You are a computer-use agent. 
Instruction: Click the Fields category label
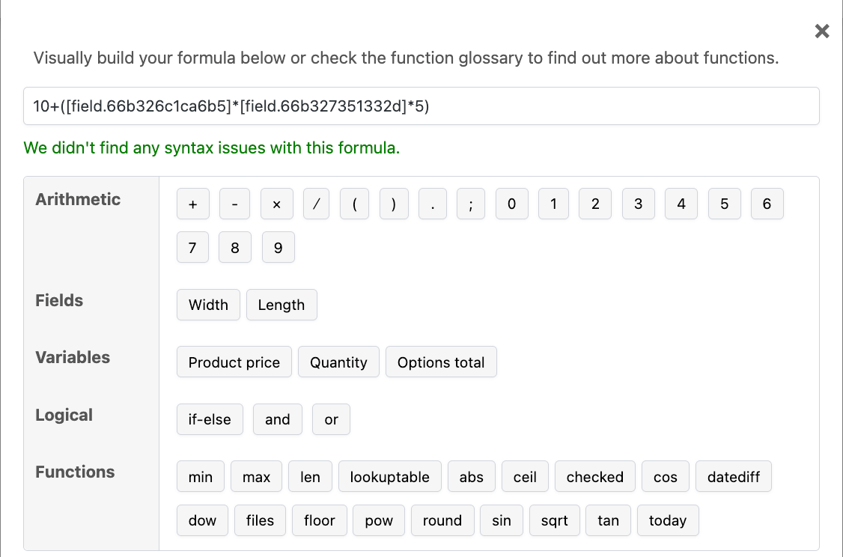[x=59, y=300]
